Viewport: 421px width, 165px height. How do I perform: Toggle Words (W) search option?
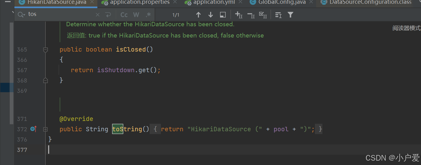136,15
